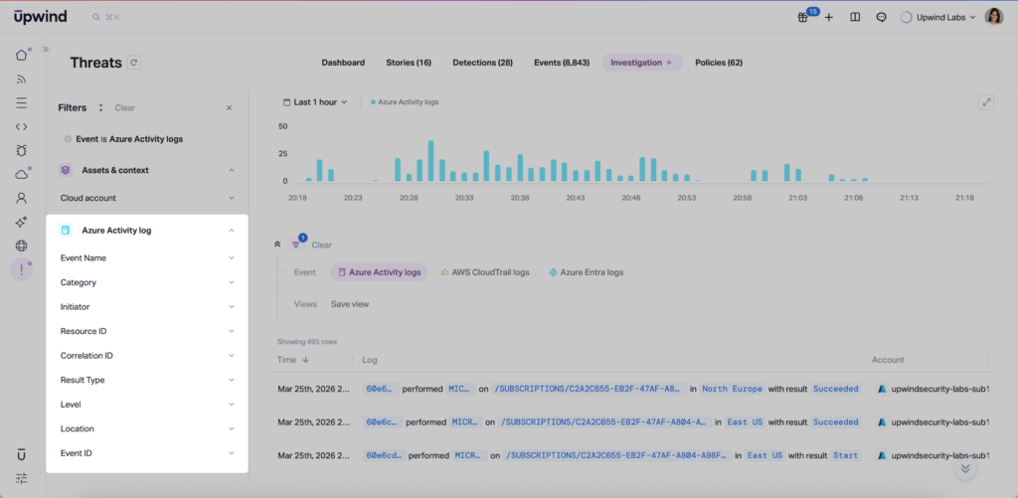
Task: Open the chat support icon
Action: 881,18
